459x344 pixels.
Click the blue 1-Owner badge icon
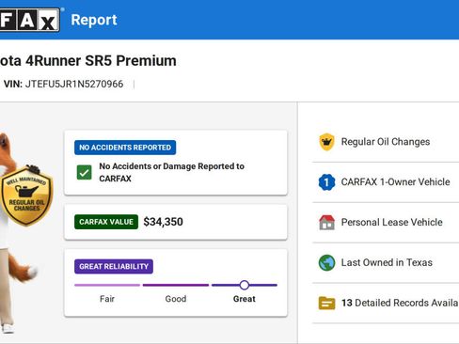coord(326,182)
